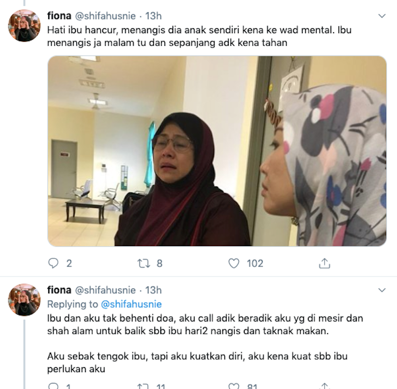Click the @shifahusnie mention in Replying to
The width and height of the screenshot is (397, 389).
point(131,304)
